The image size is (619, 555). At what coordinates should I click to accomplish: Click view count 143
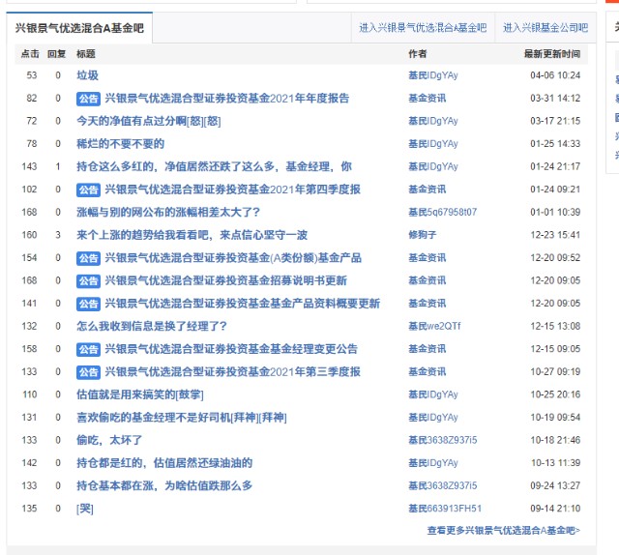pyautogui.click(x=29, y=166)
